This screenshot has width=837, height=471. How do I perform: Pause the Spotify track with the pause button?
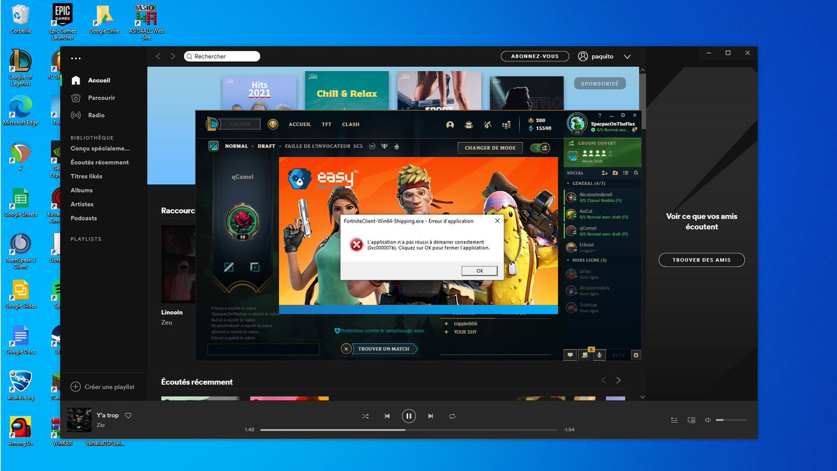[409, 416]
